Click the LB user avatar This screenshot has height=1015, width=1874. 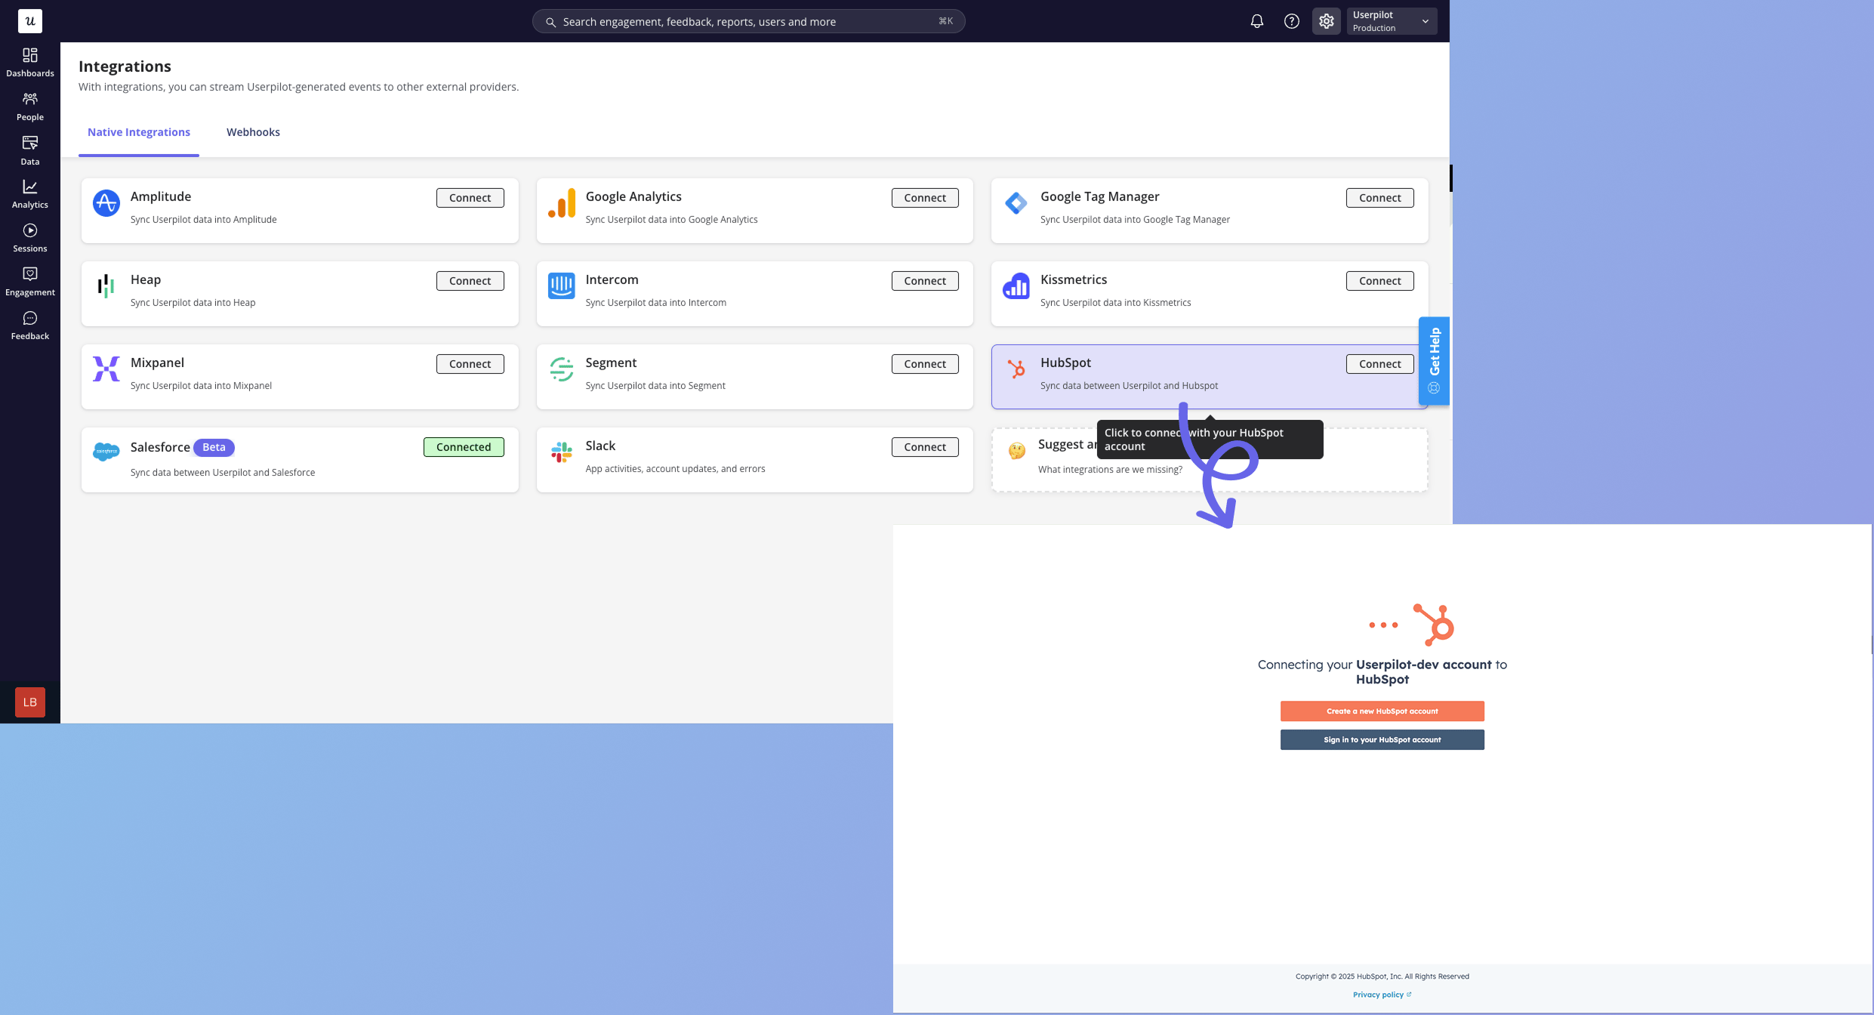(x=30, y=702)
